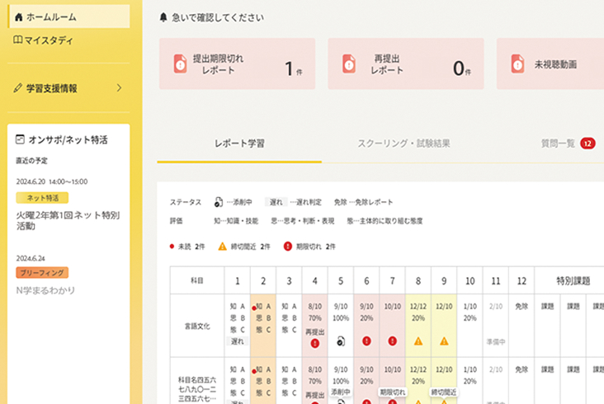Click the pencil icon beside 学習支援情報
This screenshot has width=604, height=404.
pyautogui.click(x=18, y=88)
